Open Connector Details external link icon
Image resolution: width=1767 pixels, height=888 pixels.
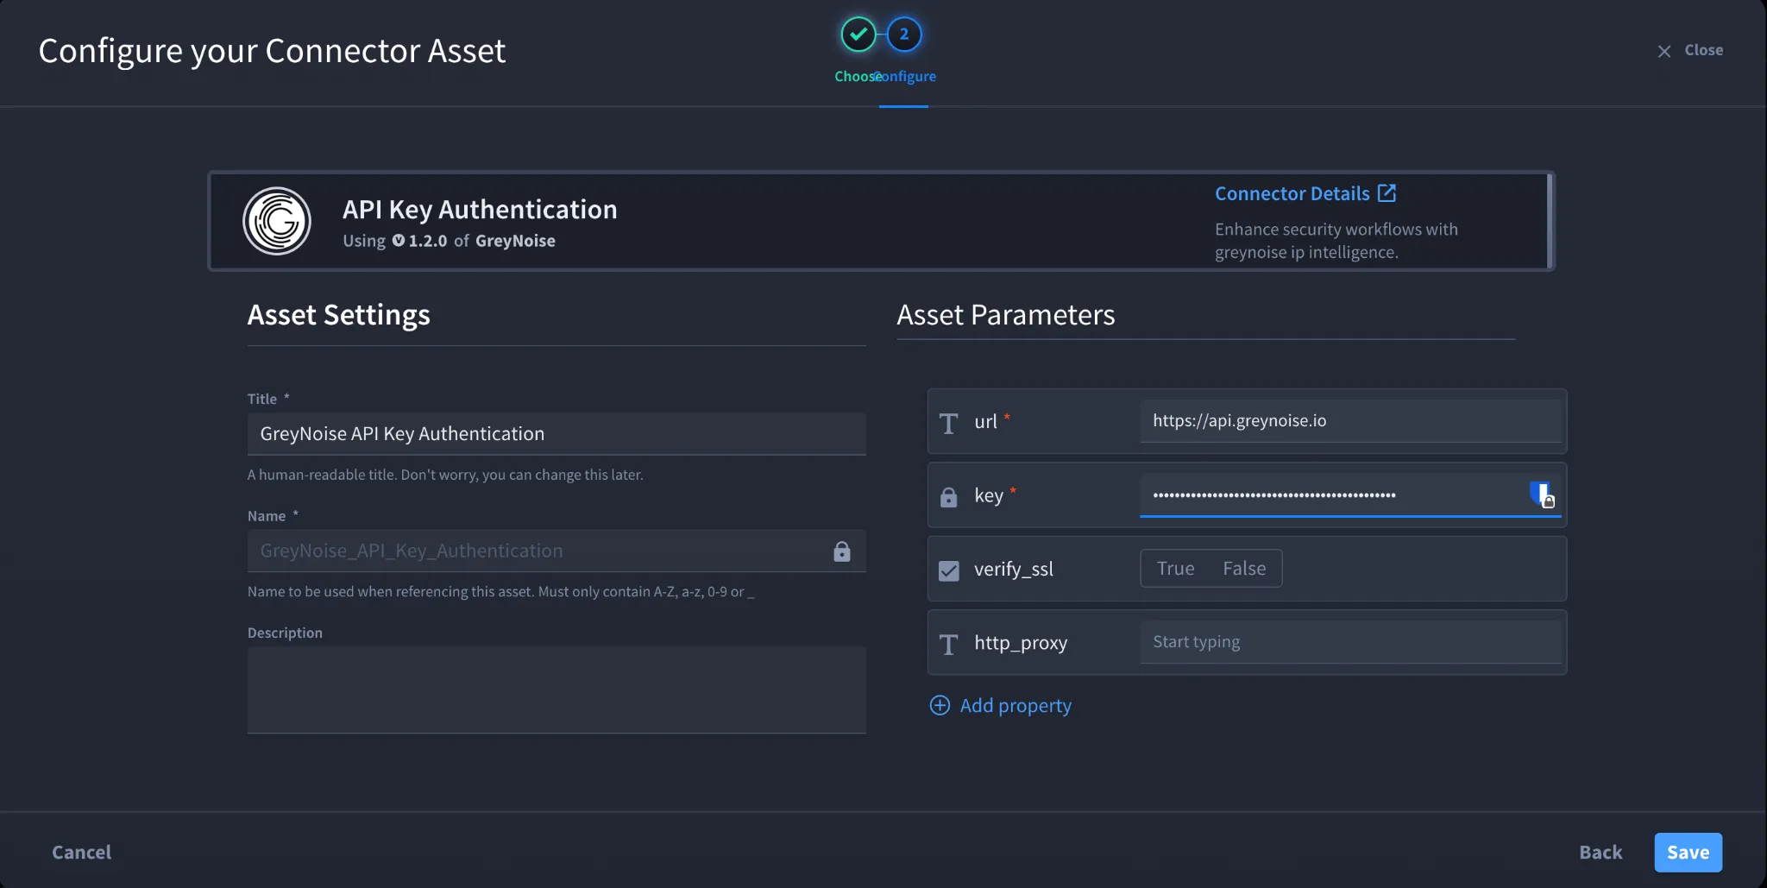pos(1387,192)
